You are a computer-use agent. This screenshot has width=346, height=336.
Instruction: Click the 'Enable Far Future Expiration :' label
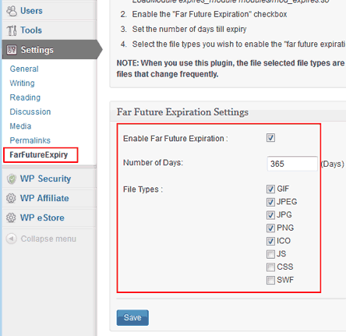click(x=175, y=139)
